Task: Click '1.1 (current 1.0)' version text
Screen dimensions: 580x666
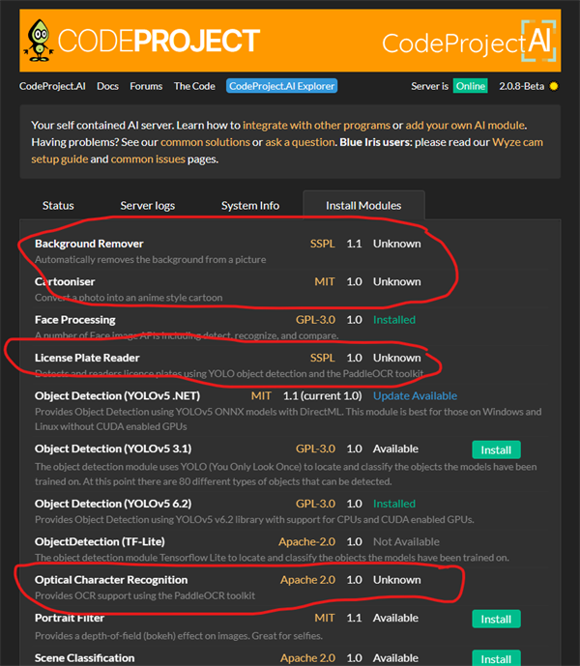Action: [x=323, y=396]
